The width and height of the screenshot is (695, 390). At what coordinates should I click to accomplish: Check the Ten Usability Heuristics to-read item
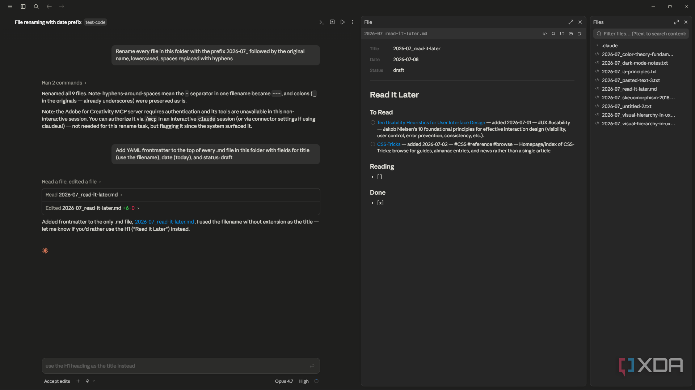[x=373, y=123]
